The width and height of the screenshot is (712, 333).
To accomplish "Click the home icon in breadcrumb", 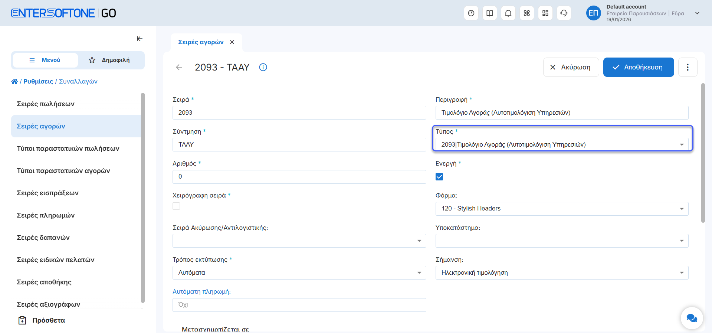I will (x=14, y=81).
